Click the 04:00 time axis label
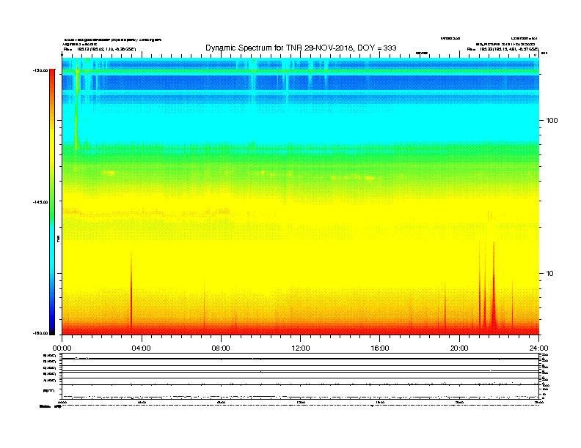The image size is (581, 448). tap(142, 348)
